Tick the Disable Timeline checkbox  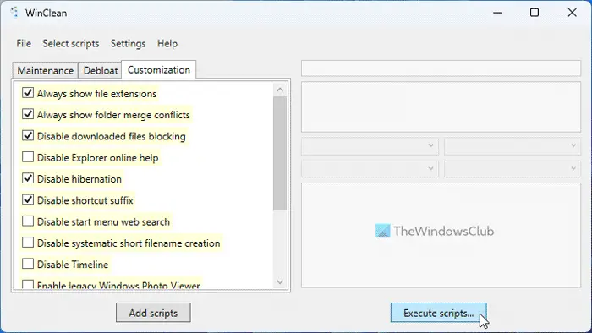pos(28,264)
